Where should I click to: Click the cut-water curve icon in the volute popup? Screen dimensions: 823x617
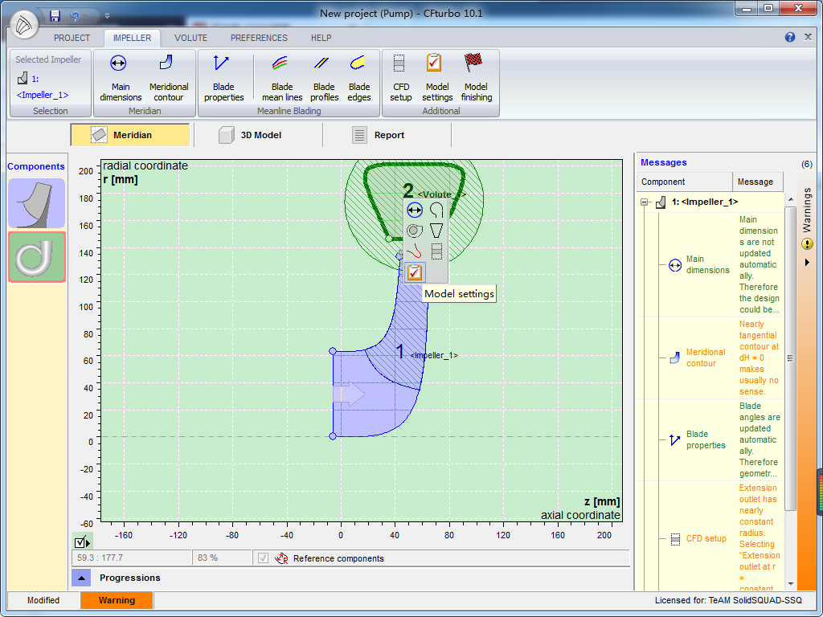415,251
